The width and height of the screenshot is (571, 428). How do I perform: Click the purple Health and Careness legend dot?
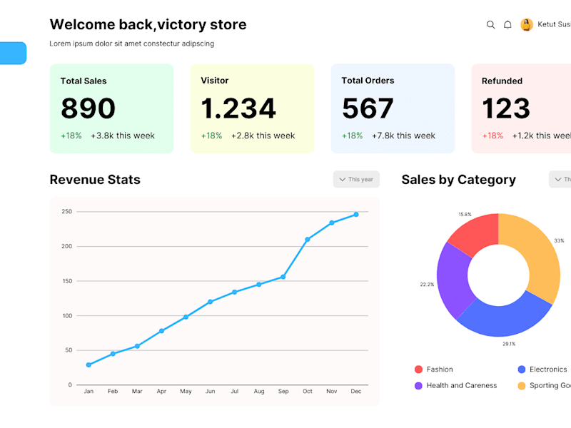pyautogui.click(x=418, y=386)
